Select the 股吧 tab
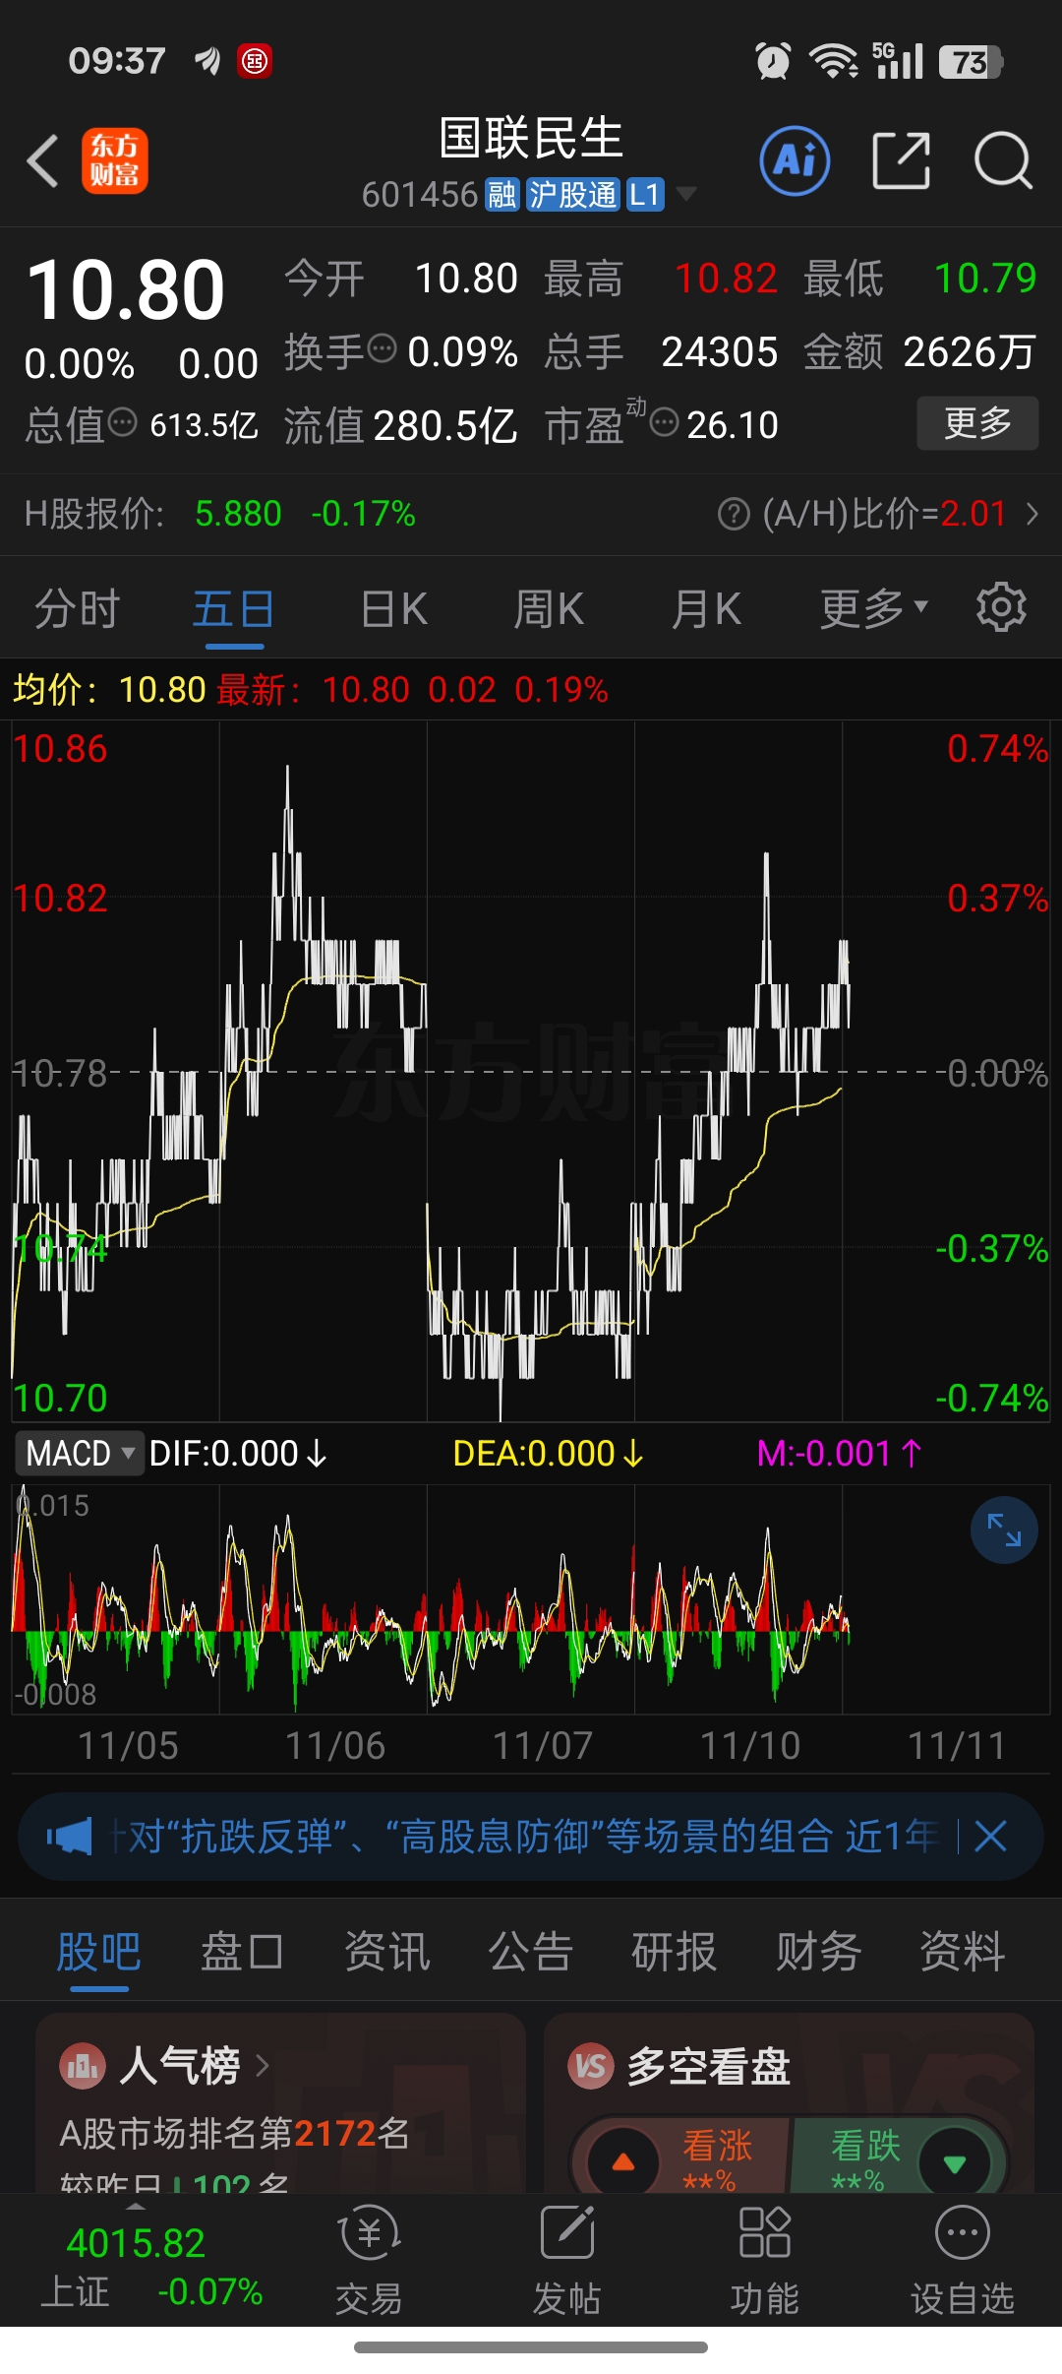The height and width of the screenshot is (2374, 1062). tap(99, 1951)
